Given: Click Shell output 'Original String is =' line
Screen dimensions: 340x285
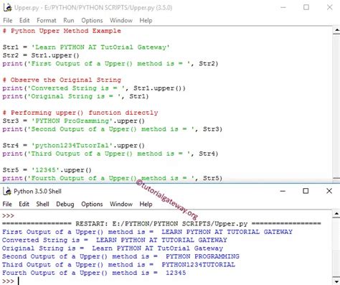Looking at the screenshot, I should (113, 248).
